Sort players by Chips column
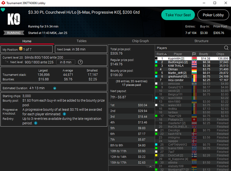This screenshot has height=171, width=231. point(220,54)
